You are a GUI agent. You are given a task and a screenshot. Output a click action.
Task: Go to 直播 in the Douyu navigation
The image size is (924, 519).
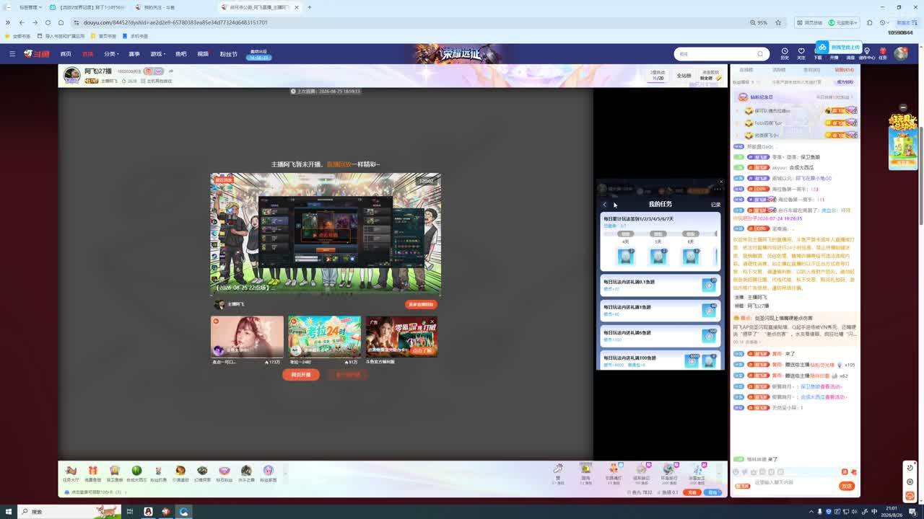(x=88, y=54)
